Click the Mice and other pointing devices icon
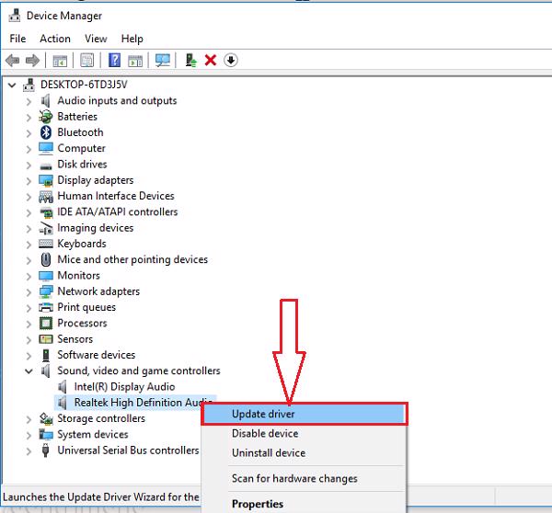The image size is (552, 513). tap(46, 259)
